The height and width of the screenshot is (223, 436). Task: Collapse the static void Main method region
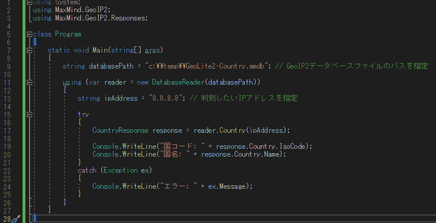[30, 50]
